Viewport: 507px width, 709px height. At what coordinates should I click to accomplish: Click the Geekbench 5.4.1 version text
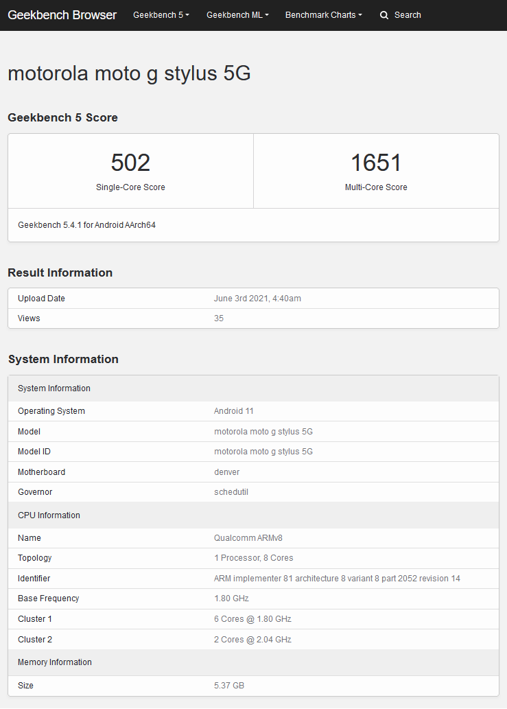86,224
